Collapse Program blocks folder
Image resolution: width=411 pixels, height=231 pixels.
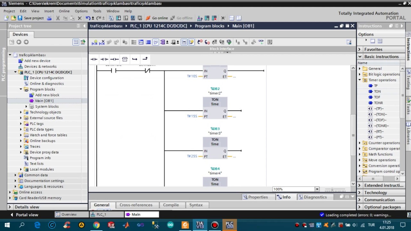tap(21, 89)
